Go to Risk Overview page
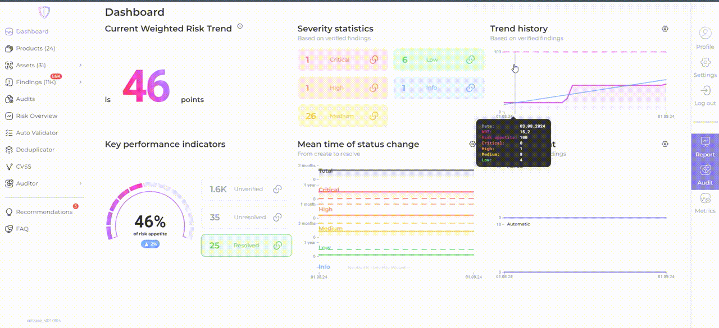 (x=37, y=116)
